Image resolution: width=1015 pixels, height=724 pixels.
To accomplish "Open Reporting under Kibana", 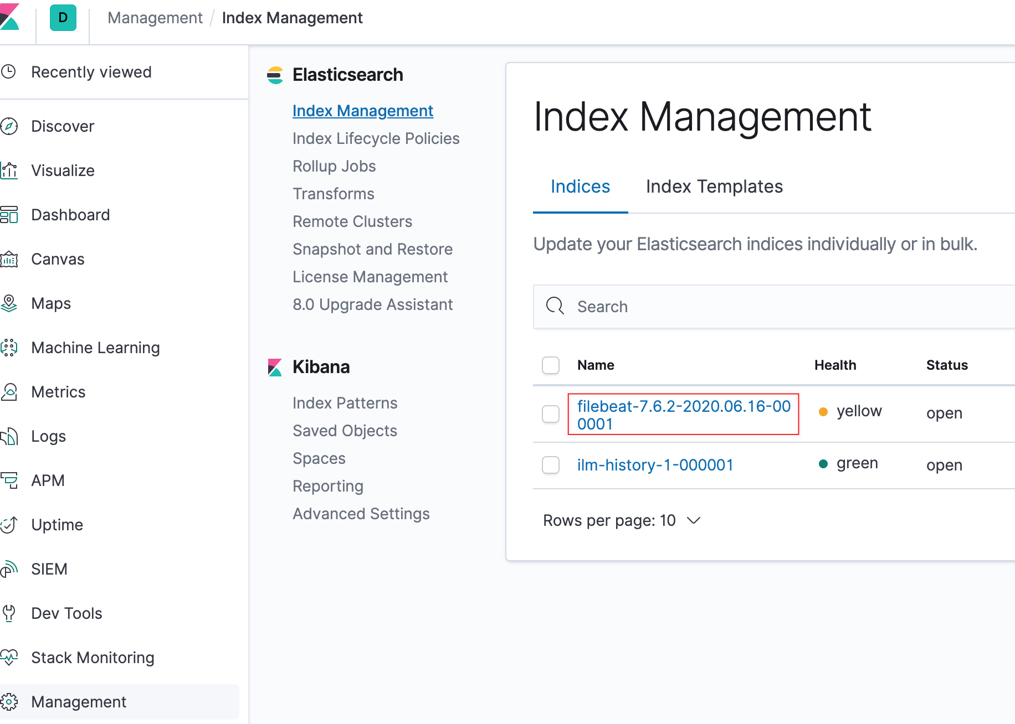I will [x=328, y=486].
